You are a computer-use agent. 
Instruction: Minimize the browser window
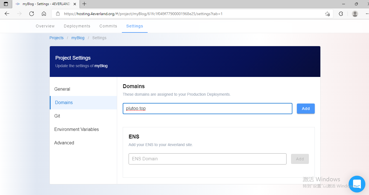pyautogui.click(x=344, y=4)
